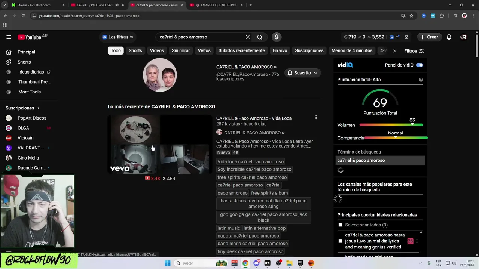479x269 pixels.
Task: Start voice search with the microphone
Action: coord(277,37)
